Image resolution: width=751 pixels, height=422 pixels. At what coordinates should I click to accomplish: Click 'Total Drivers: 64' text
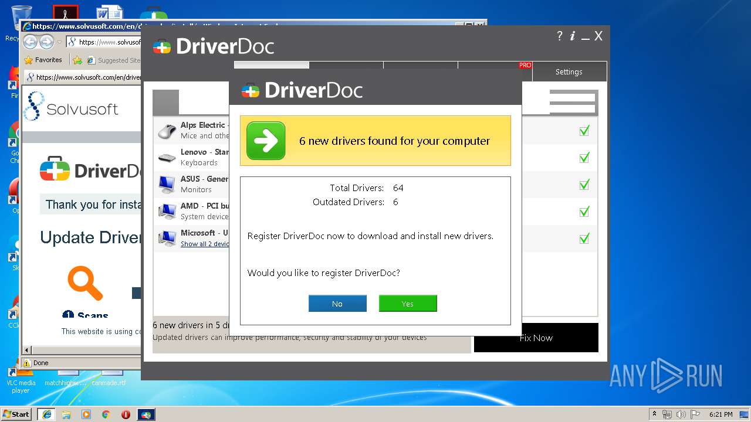[x=367, y=188]
